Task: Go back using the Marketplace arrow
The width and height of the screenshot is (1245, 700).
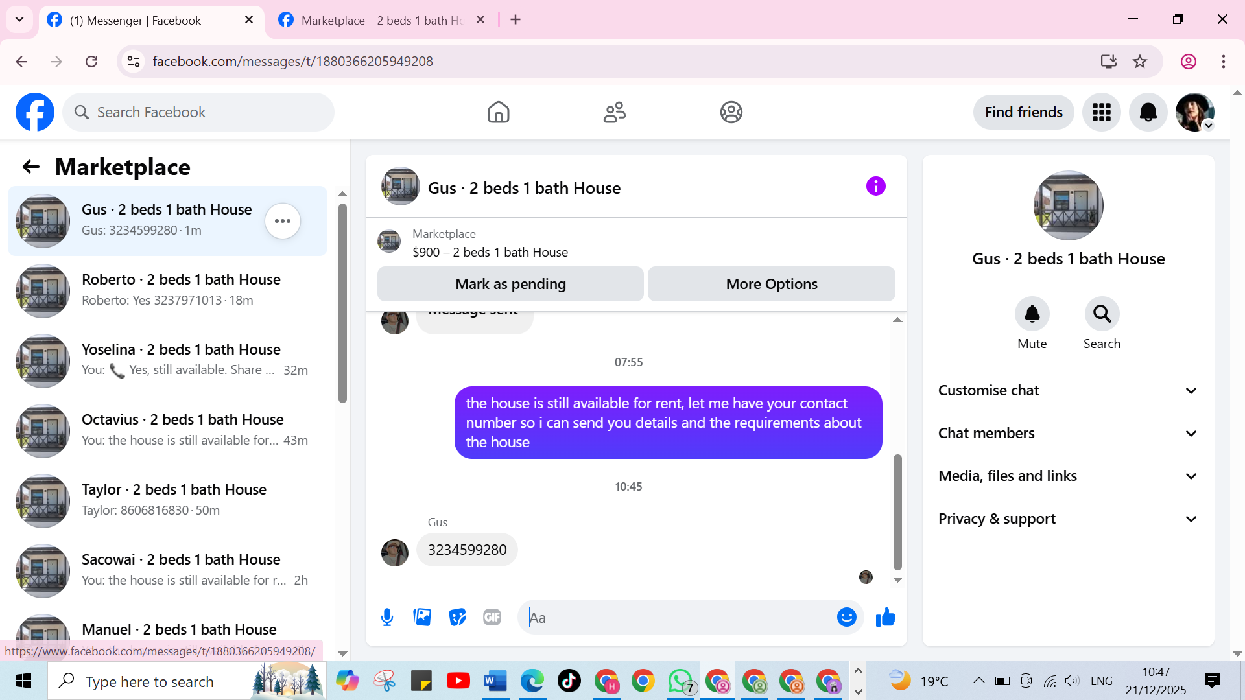Action: [30, 167]
